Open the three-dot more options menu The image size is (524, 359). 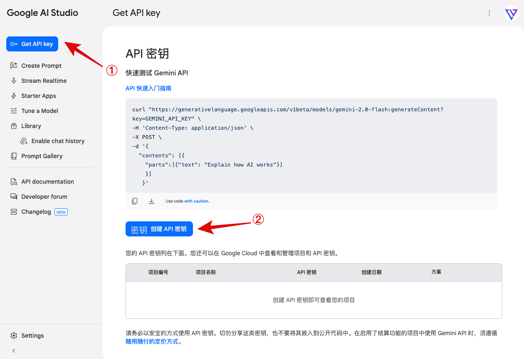click(489, 13)
